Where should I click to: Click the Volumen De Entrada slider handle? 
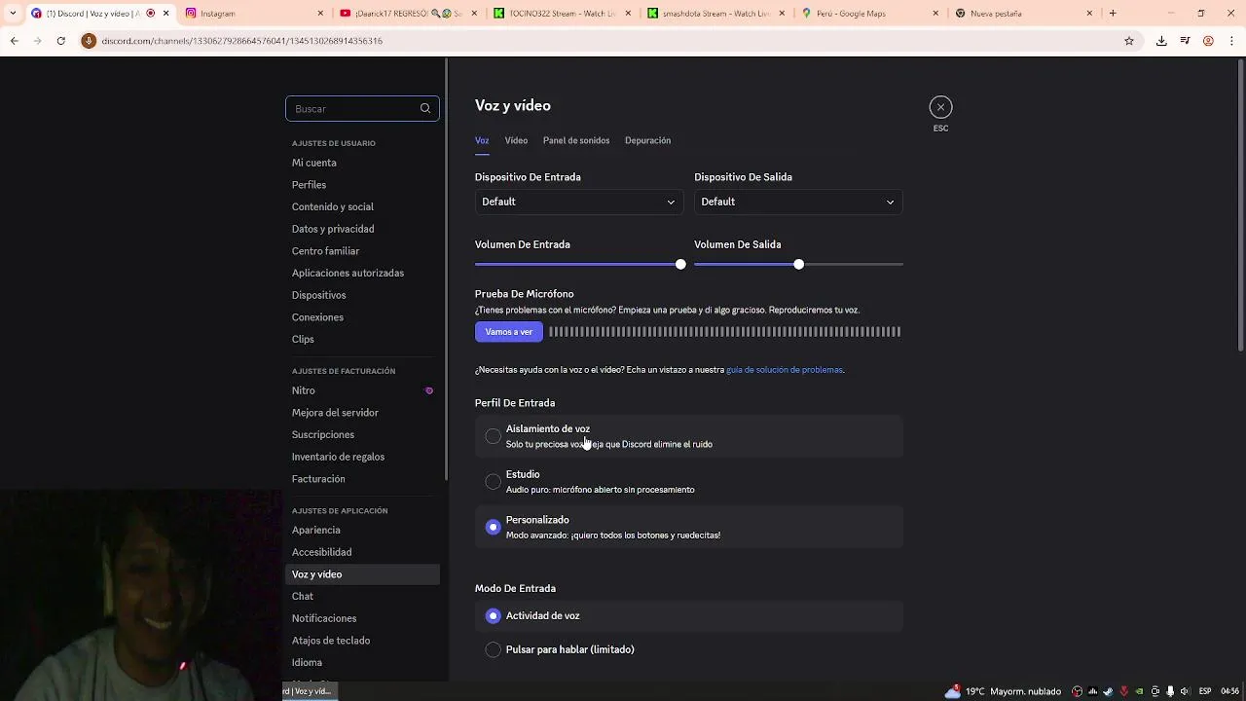[680, 264]
